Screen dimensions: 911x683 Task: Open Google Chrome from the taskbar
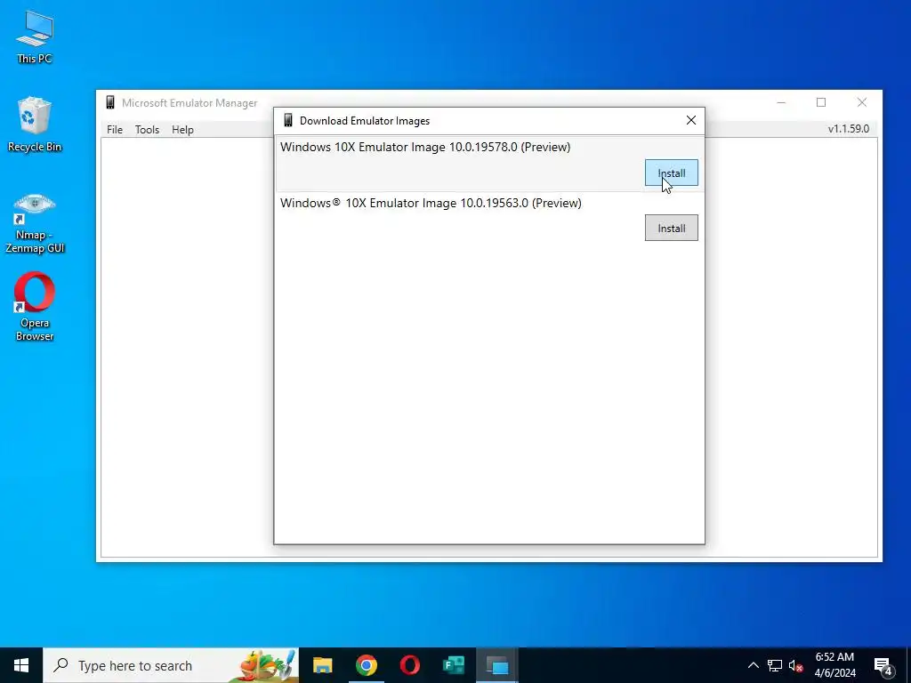[x=366, y=665]
